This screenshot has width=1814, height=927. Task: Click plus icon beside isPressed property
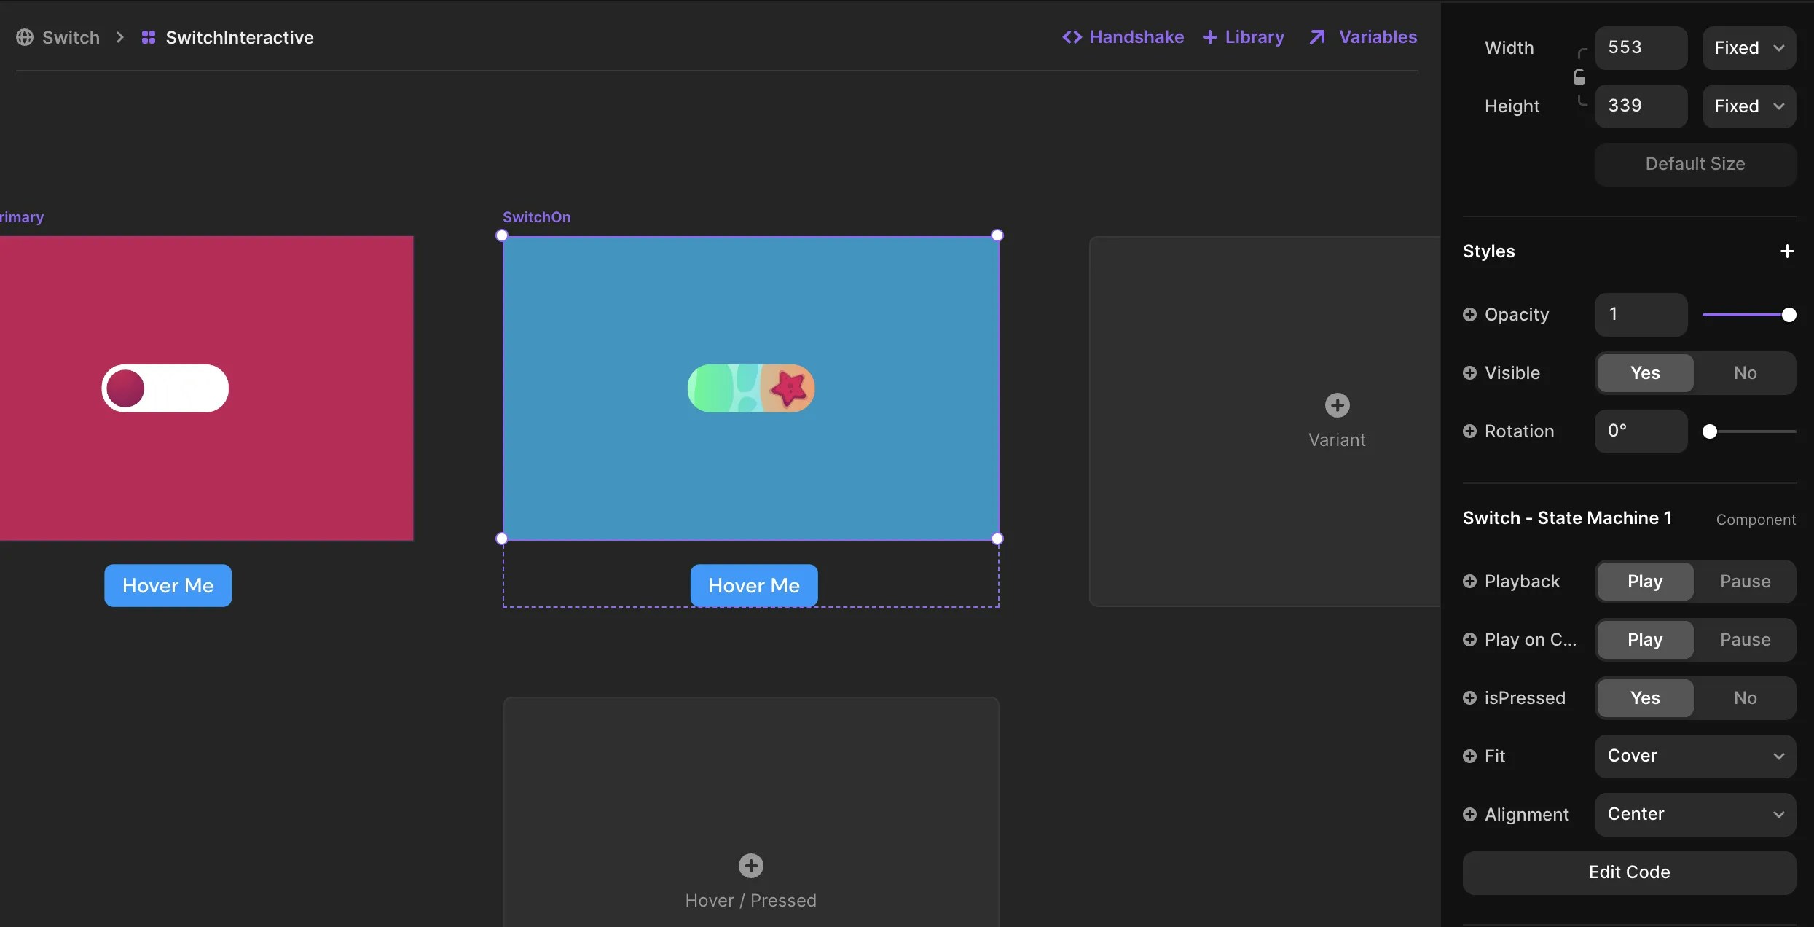click(x=1469, y=697)
